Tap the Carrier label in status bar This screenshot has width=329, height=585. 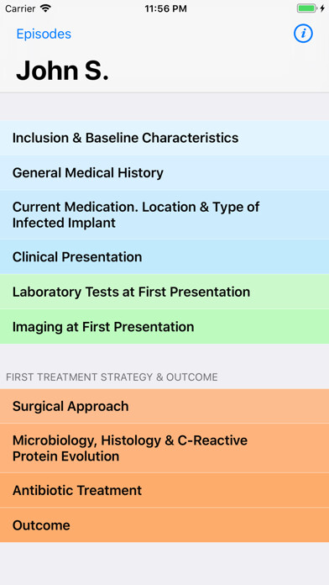[x=20, y=8]
